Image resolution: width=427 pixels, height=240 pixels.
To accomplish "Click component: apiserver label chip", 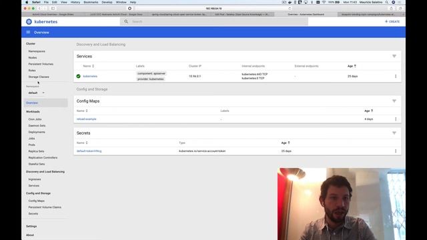I will point(151,73).
